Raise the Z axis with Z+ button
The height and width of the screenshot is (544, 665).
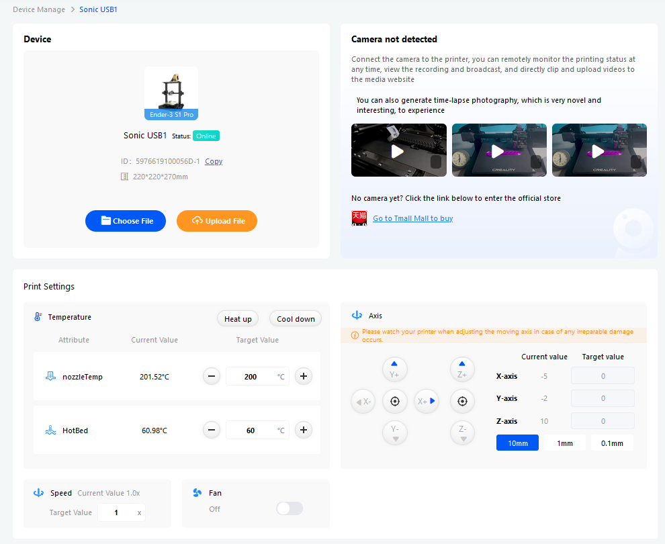point(462,369)
